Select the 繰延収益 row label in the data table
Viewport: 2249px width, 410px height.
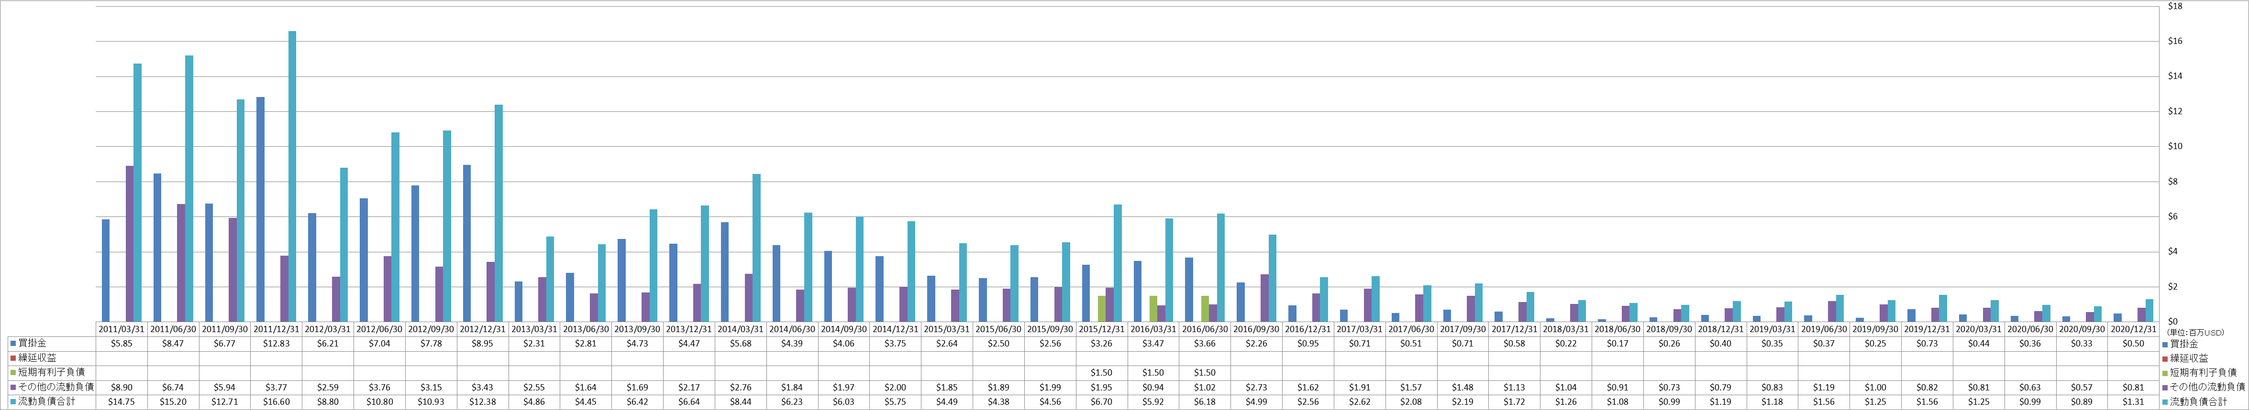(x=37, y=358)
